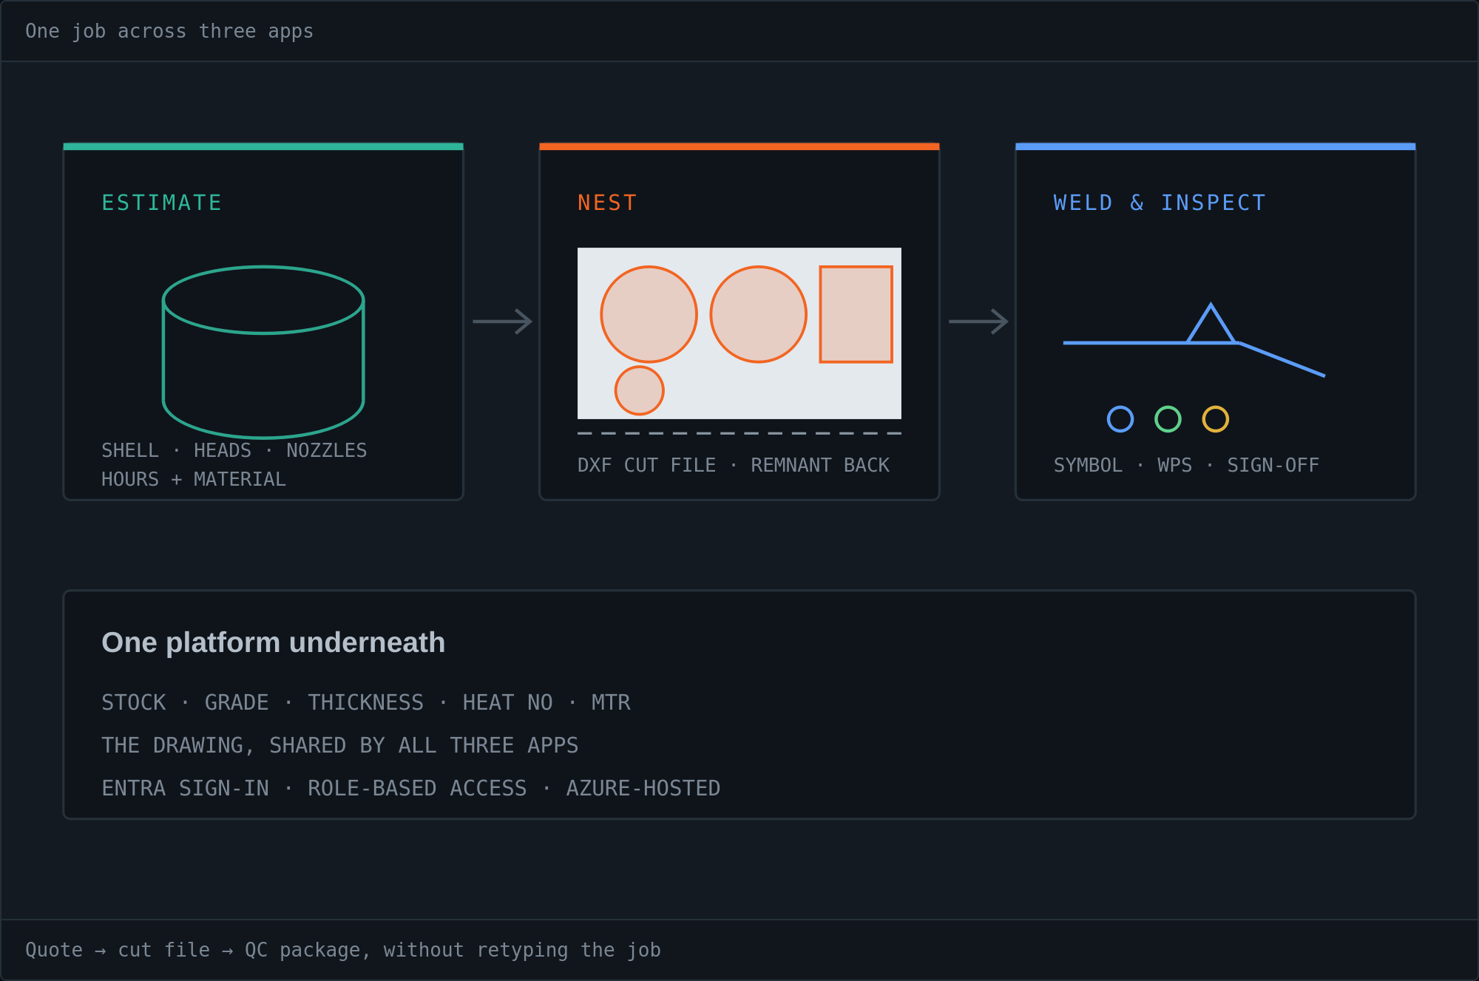Select the NEST heading
This screenshot has height=981, width=1479.
(x=607, y=203)
